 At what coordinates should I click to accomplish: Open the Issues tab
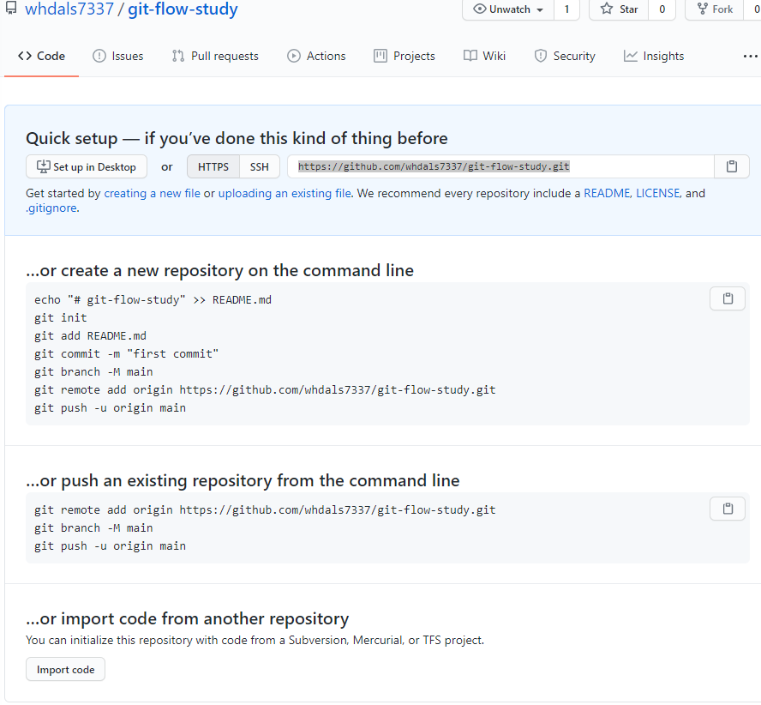click(x=118, y=57)
